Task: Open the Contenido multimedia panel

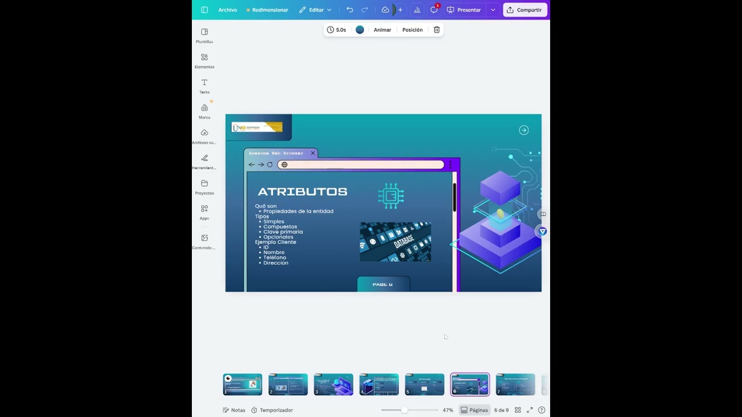Action: tap(204, 242)
